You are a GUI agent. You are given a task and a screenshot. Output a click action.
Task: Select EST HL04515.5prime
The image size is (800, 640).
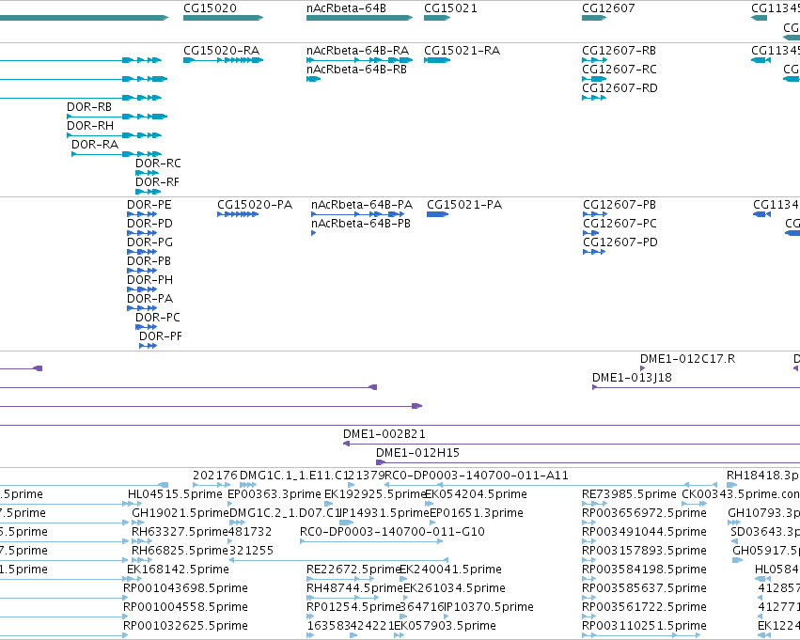tap(175, 494)
